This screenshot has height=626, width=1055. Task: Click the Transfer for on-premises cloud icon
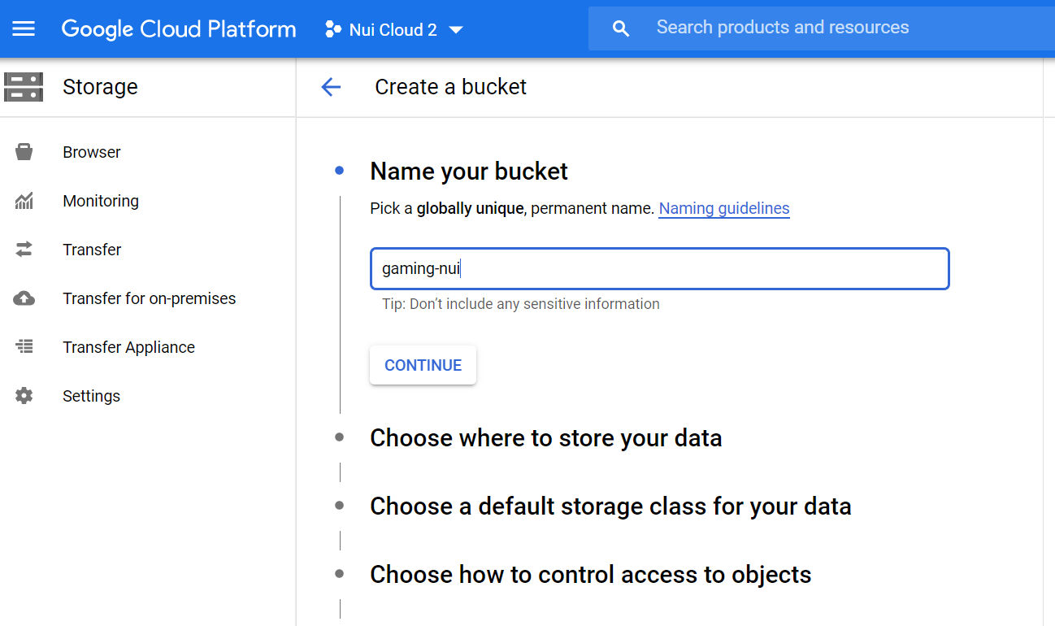click(24, 298)
